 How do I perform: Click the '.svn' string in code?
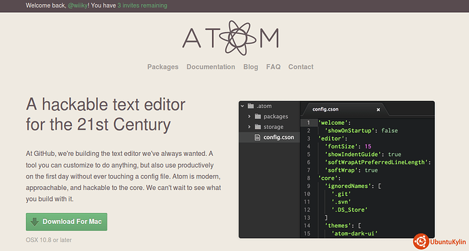pos(341,201)
